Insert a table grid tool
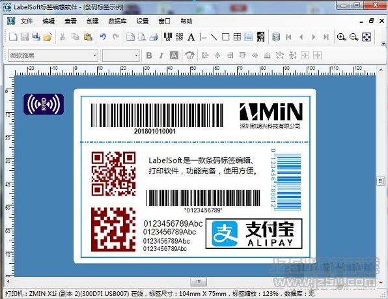Viewport: 388px width, 299px height. tap(237, 37)
